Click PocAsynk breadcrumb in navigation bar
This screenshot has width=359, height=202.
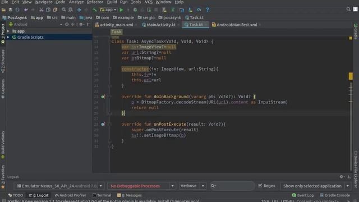[x=15, y=17]
